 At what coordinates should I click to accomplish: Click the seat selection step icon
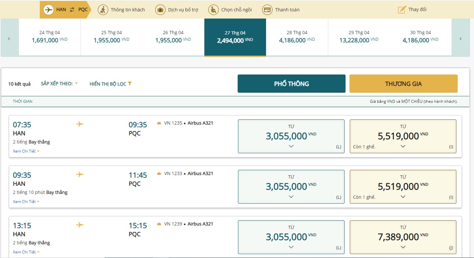pyautogui.click(x=213, y=10)
